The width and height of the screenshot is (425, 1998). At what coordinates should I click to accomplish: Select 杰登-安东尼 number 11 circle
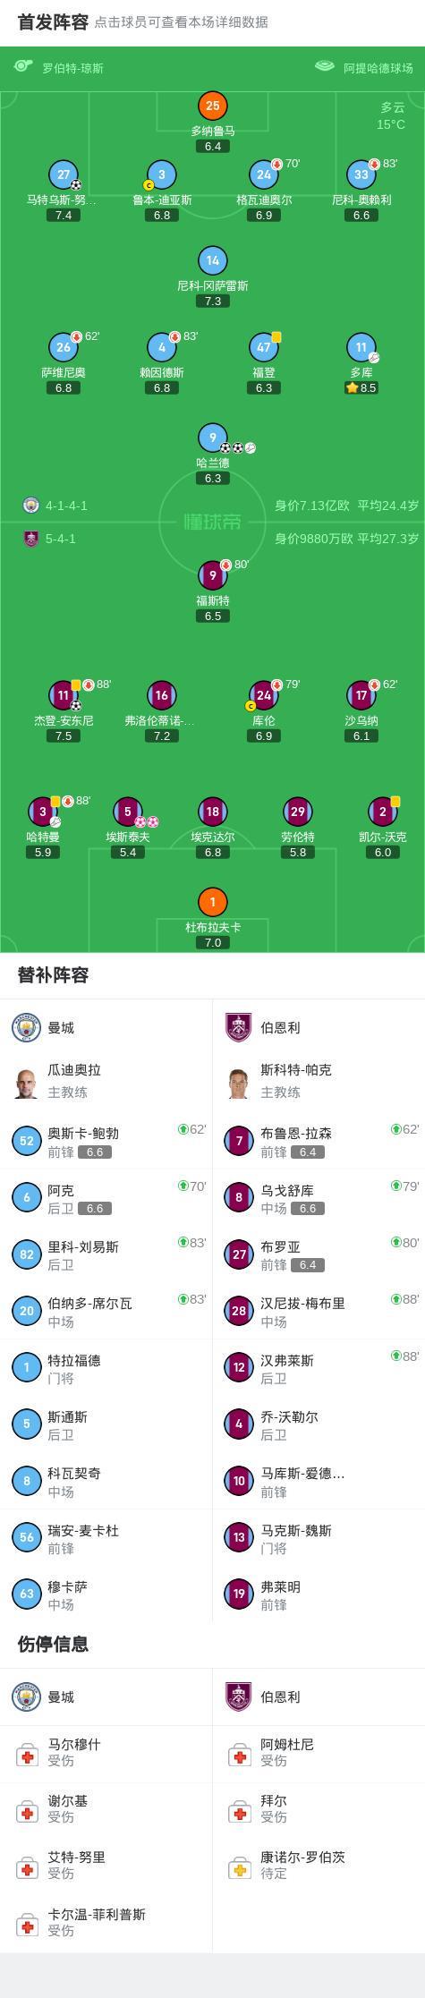pos(64,695)
